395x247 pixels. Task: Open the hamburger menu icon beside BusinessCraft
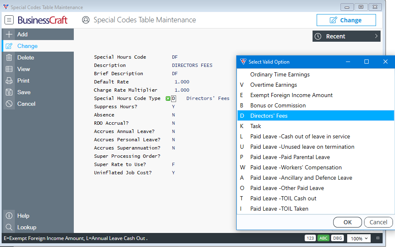point(9,20)
